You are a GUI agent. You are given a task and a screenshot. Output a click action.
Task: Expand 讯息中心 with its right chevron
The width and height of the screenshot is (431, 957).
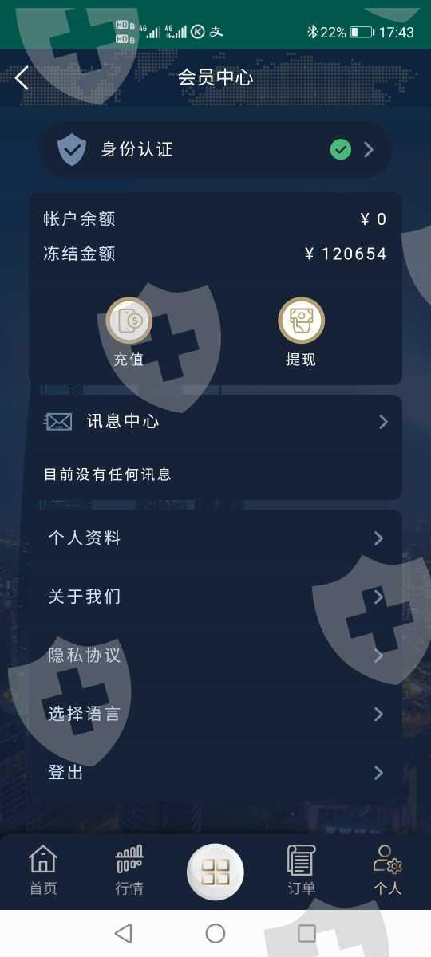point(383,422)
